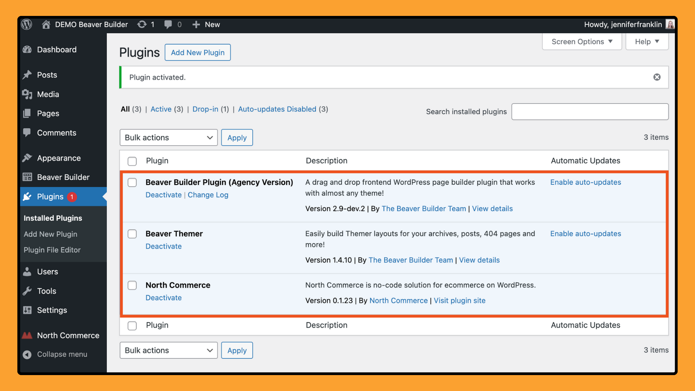Open the Dashboard menu item
695x391 pixels.
coord(57,50)
